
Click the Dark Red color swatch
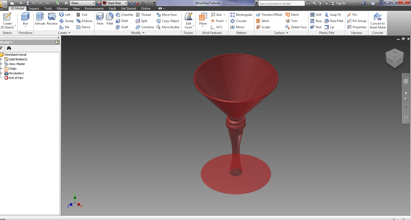[x=104, y=3]
